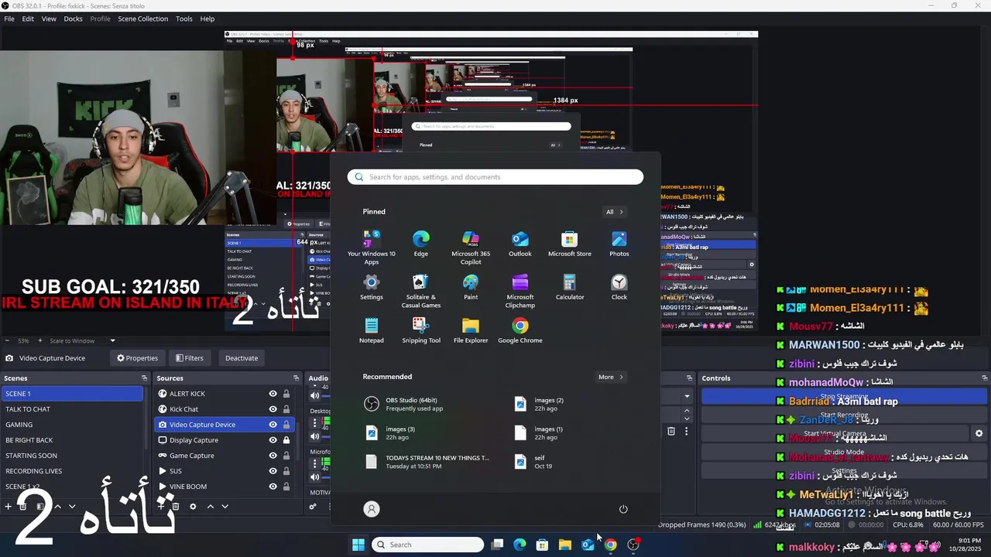
Task: Move selected scene down with arrow icon
Action: 72,507
